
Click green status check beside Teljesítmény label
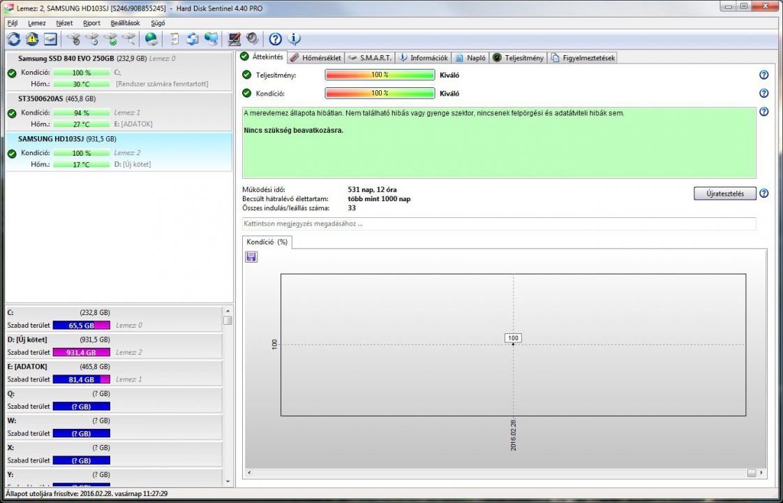[x=246, y=75]
